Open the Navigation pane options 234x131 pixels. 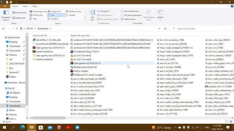(x=6, y=15)
